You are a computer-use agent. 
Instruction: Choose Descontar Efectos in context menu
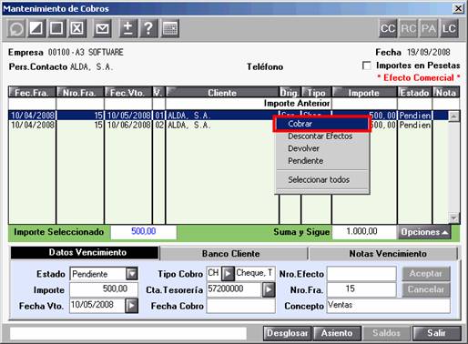click(321, 137)
